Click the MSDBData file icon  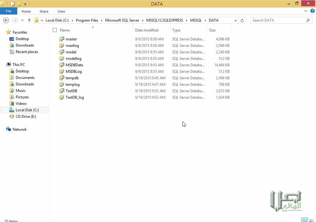tap(62, 65)
